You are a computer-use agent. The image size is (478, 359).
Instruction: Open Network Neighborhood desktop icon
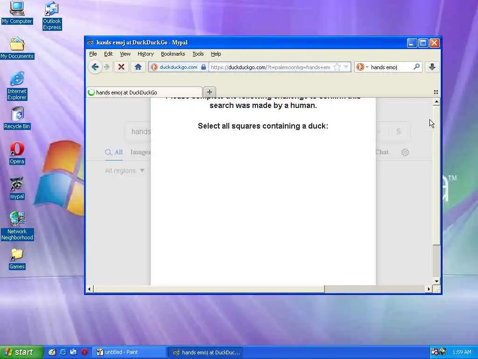pos(17,226)
